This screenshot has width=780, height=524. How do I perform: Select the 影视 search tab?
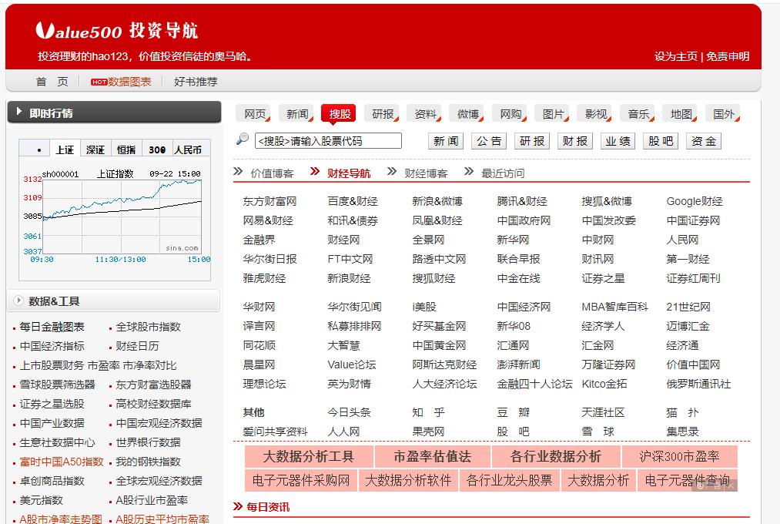coord(595,114)
